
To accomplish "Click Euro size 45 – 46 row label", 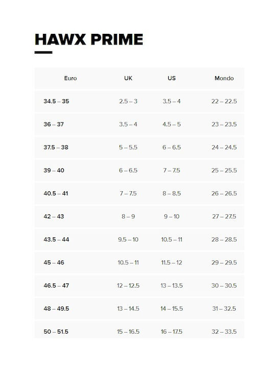I will point(54,262).
